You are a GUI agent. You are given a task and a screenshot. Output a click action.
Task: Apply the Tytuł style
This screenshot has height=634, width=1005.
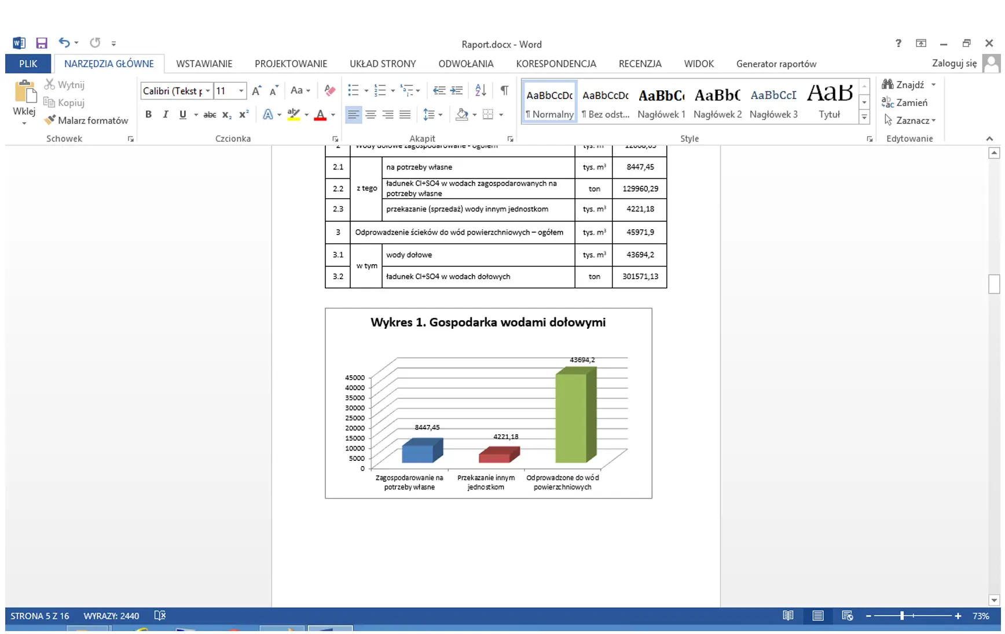829,102
